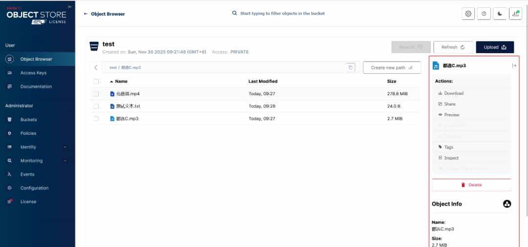This screenshot has width=528, height=247.
Task: Toggle dark mode moon icon
Action: tap(500, 14)
